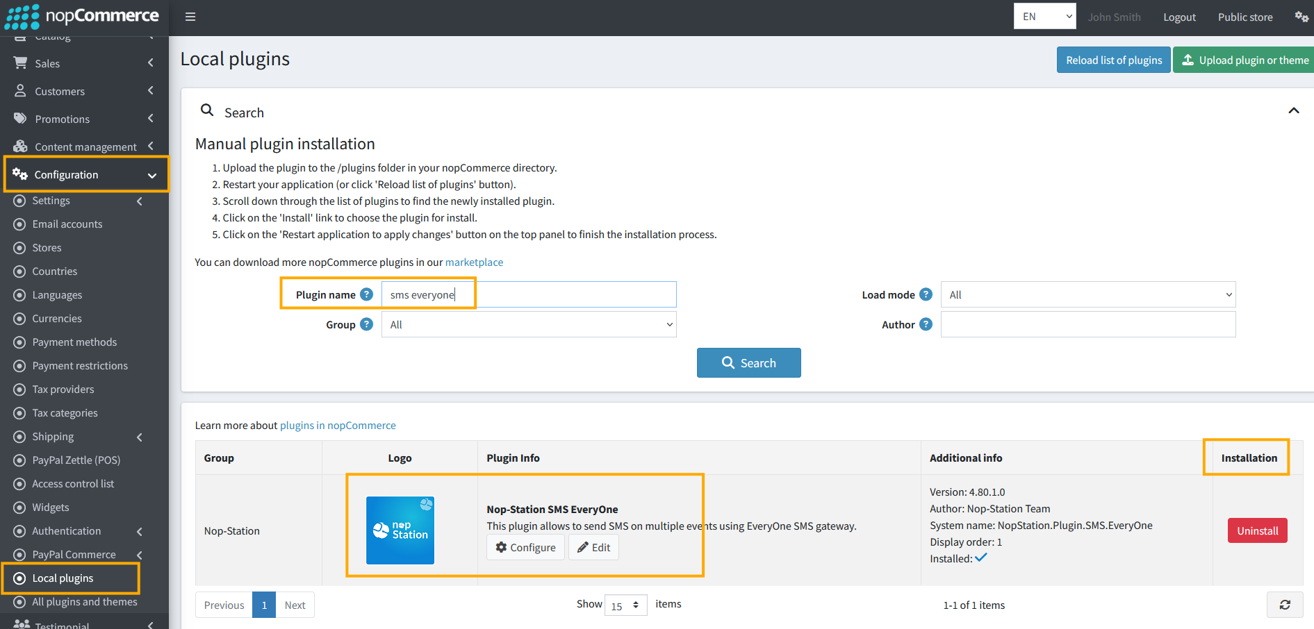Show Group help tooltip icon

tap(367, 324)
